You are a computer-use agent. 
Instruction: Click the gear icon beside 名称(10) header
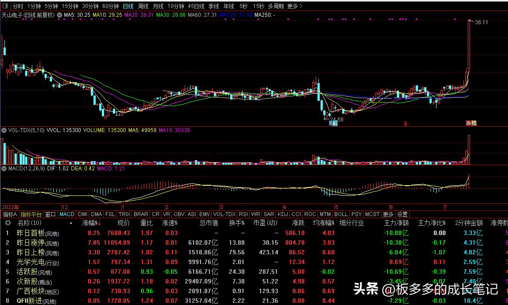[7, 222]
